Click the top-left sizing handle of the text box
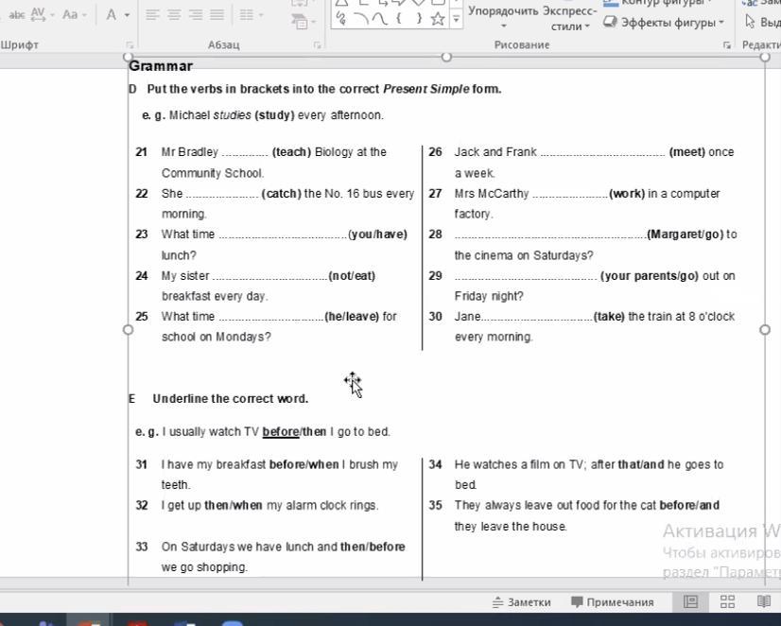Screen dimensions: 781x626 pyautogui.click(x=128, y=57)
